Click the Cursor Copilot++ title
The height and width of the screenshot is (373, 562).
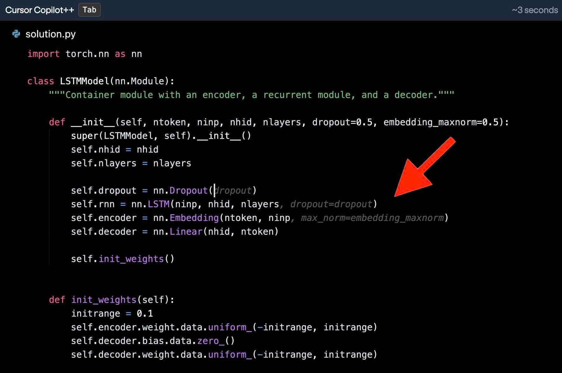pyautogui.click(x=40, y=10)
